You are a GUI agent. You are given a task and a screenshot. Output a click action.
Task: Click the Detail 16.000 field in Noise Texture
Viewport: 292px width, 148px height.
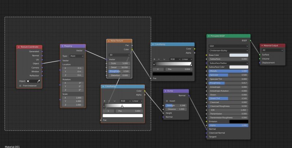click(119, 67)
